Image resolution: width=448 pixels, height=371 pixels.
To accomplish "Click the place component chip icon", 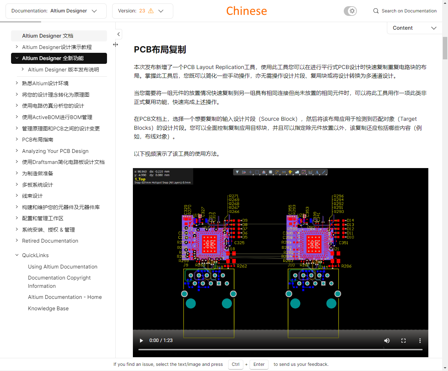I will [x=271, y=172].
